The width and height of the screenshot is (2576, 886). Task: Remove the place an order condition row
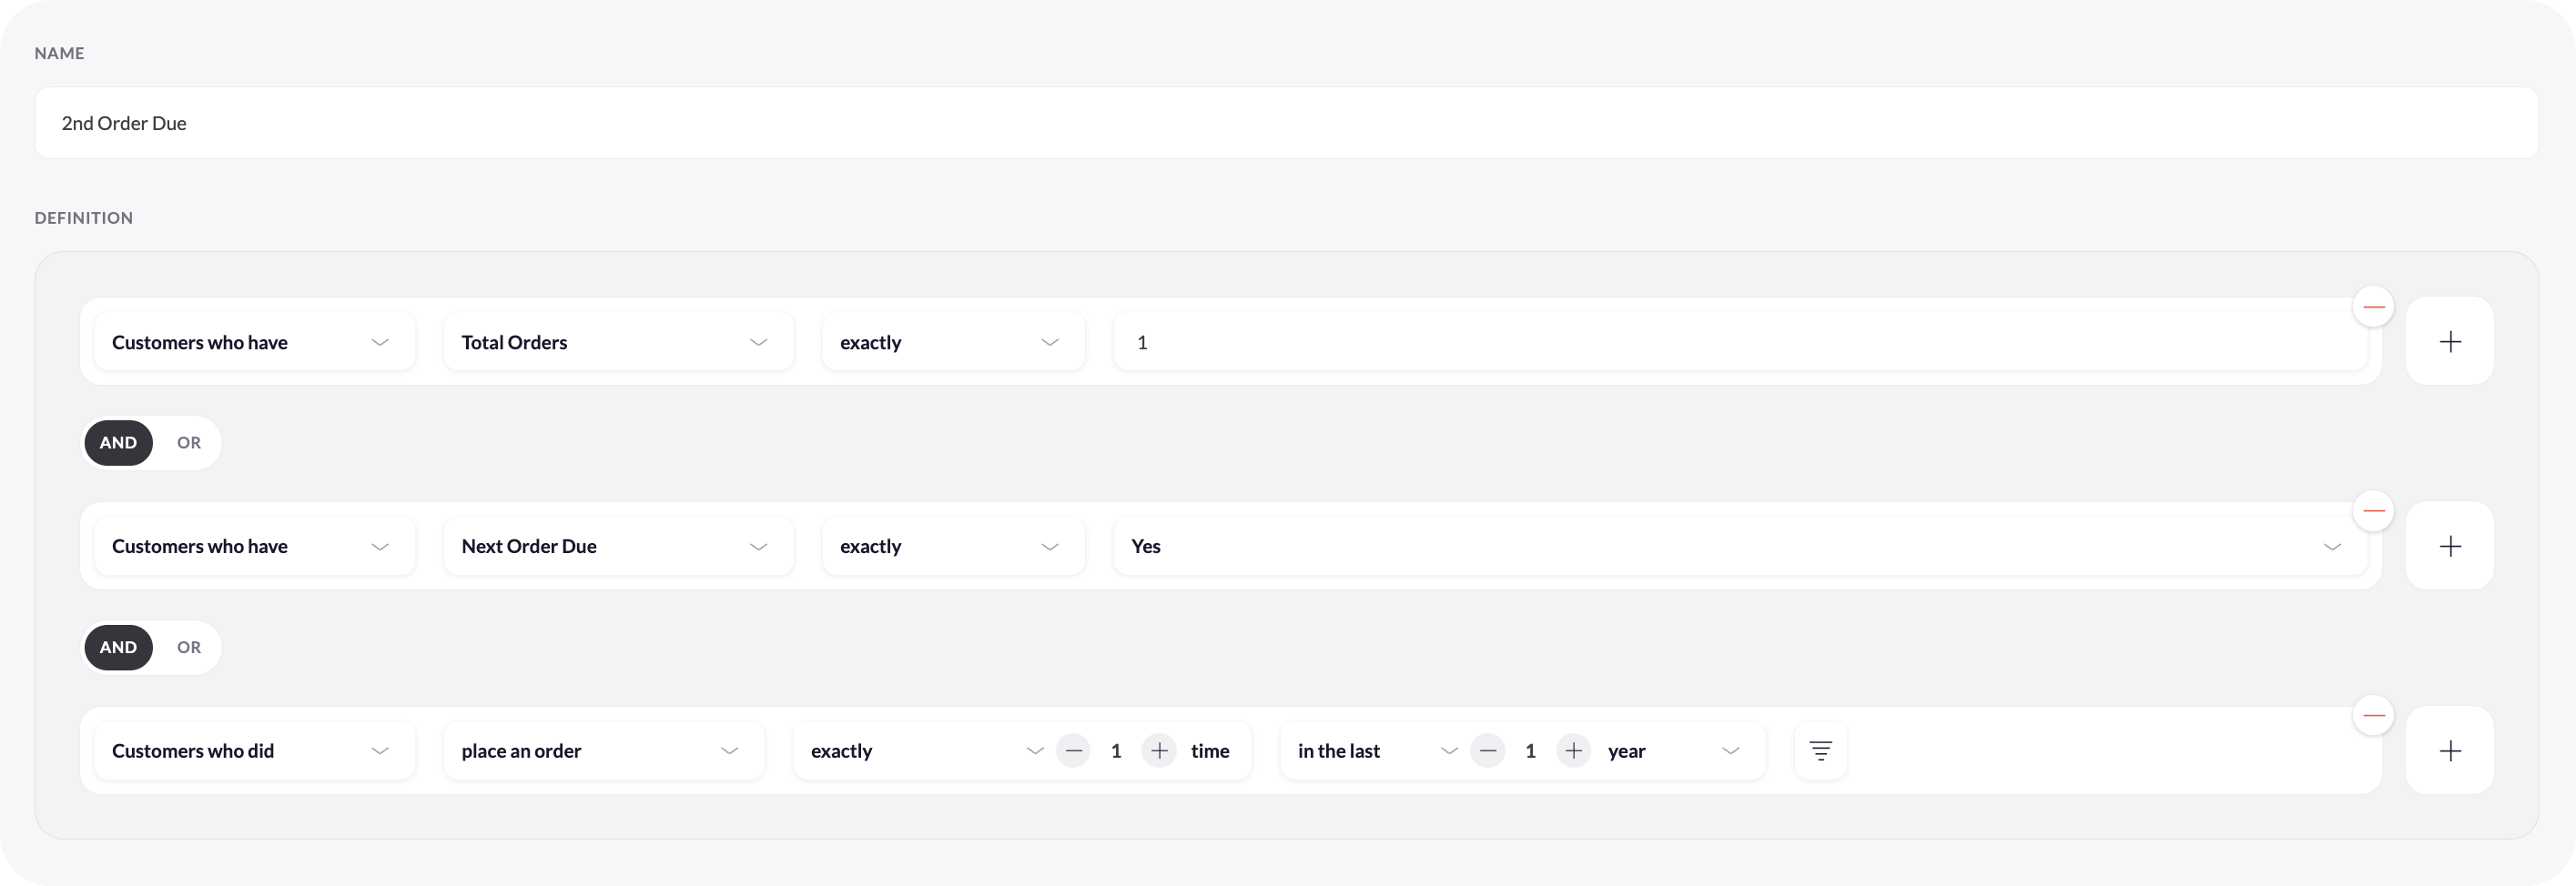[x=2373, y=715]
